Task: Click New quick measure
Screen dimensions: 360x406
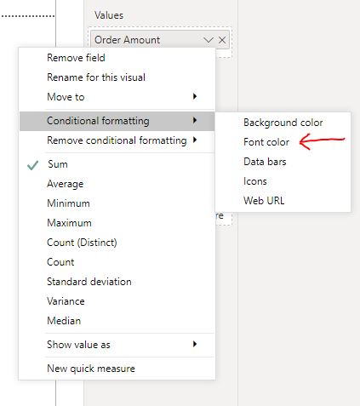Action: point(117,369)
